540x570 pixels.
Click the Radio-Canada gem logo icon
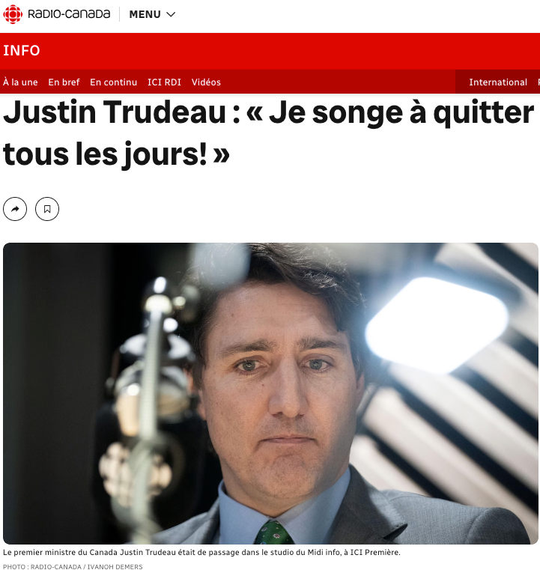(x=13, y=14)
